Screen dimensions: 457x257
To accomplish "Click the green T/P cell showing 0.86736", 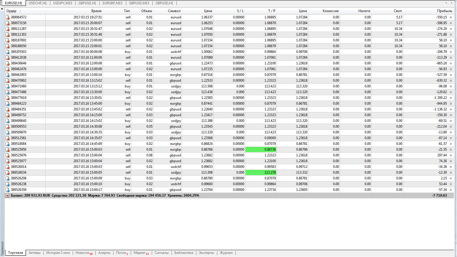I will point(261,149).
